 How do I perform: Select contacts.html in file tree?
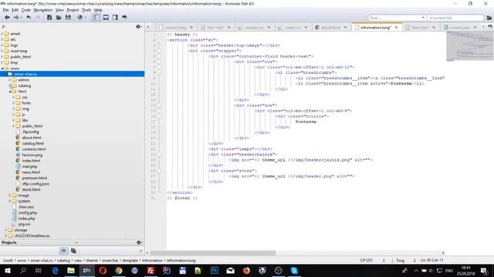[x=34, y=149]
